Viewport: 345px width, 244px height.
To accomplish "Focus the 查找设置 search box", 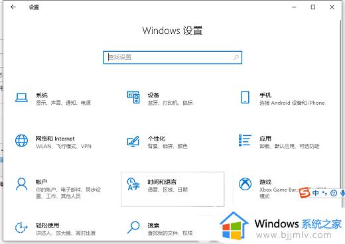I will (x=172, y=58).
